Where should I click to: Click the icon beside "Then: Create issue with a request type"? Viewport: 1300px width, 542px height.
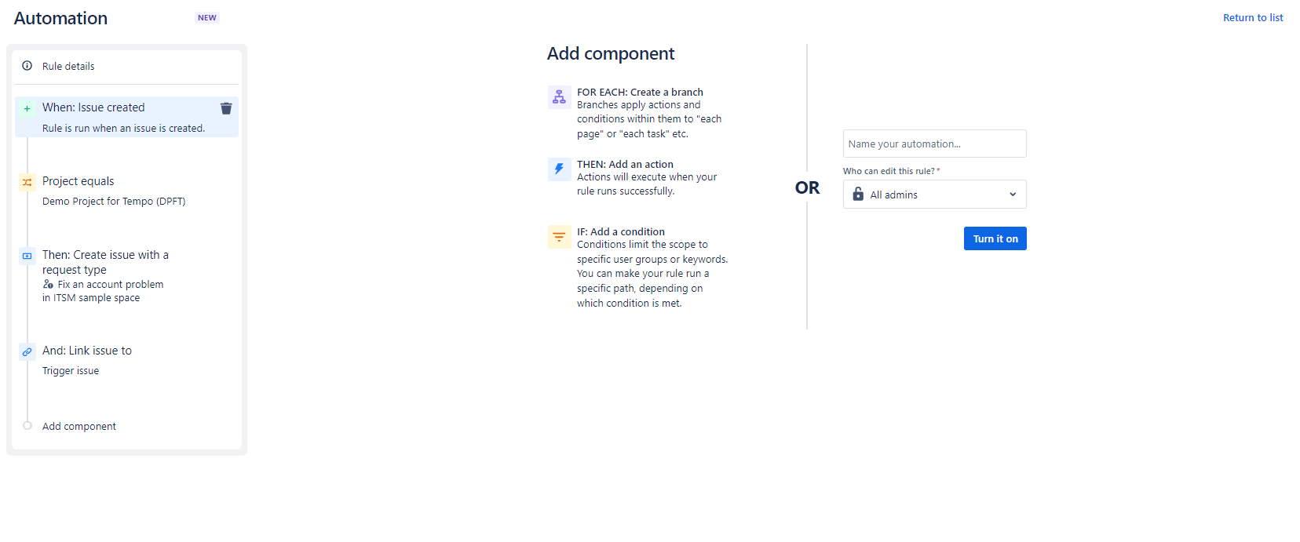pos(27,256)
